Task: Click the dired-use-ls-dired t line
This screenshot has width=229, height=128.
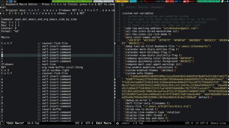Action: click(141, 109)
